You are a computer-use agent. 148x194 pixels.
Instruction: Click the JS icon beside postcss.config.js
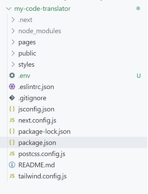pos(12,154)
